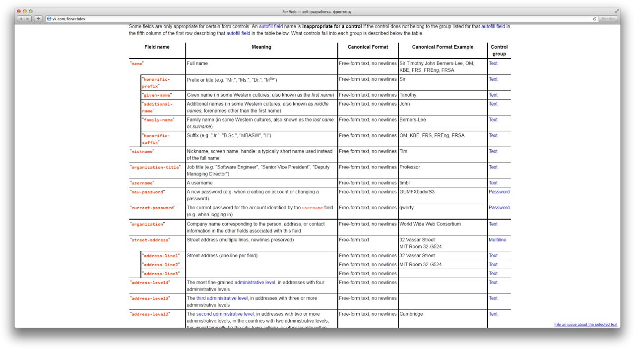Open the Text link in organization row
The image size is (635, 349).
click(493, 224)
